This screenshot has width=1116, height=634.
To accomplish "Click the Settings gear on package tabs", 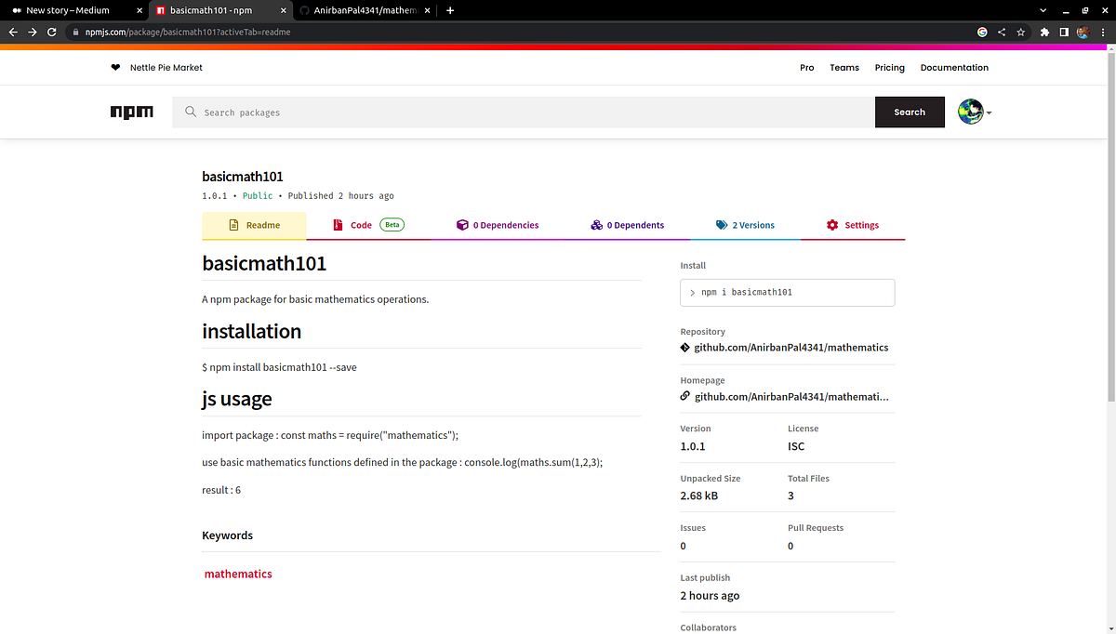I will 832,225.
